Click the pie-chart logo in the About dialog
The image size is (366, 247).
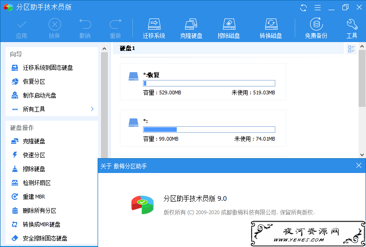[x=143, y=204]
